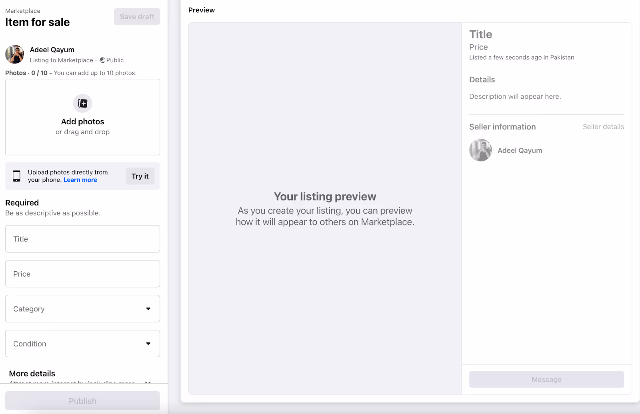The height and width of the screenshot is (414, 640).
Task: Open the Category dropdown
Action: click(82, 309)
